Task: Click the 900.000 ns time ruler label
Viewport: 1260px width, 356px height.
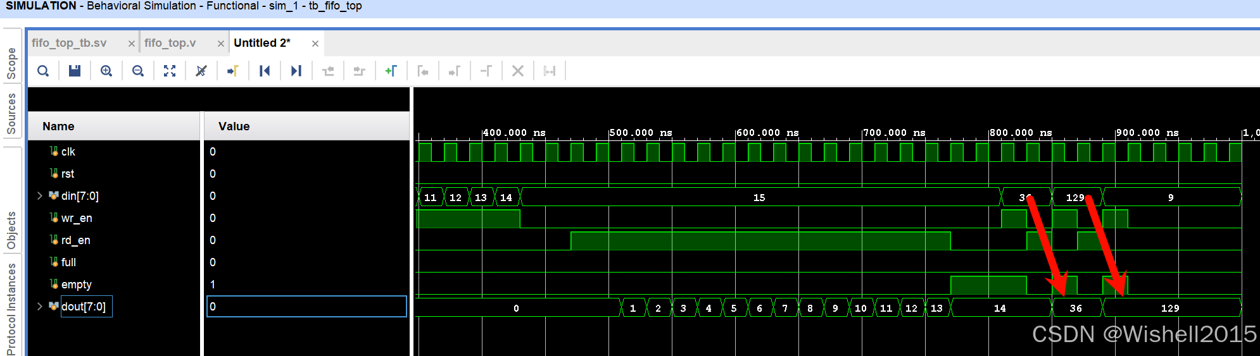Action: click(x=1147, y=133)
